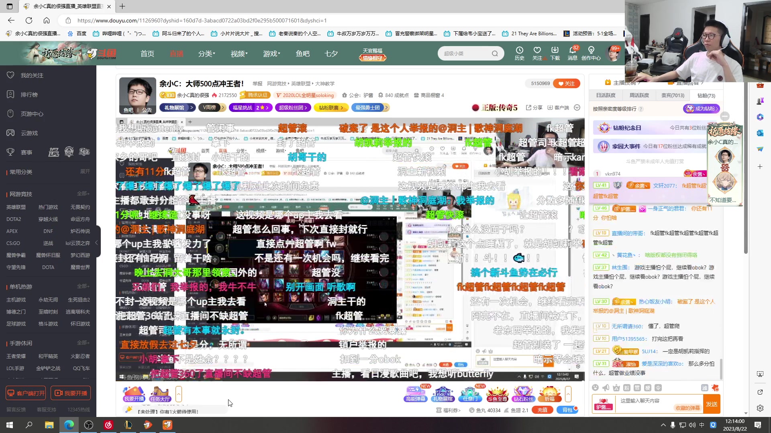This screenshot has width=771, height=433.
Task: Open 七夕 in top navigation
Action: click(x=331, y=53)
